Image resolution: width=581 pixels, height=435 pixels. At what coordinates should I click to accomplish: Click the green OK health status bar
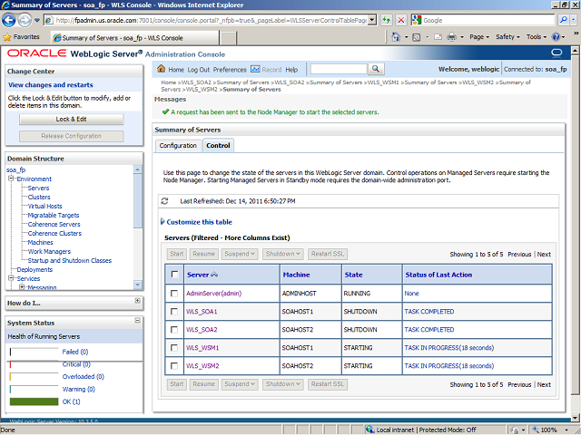(33, 401)
